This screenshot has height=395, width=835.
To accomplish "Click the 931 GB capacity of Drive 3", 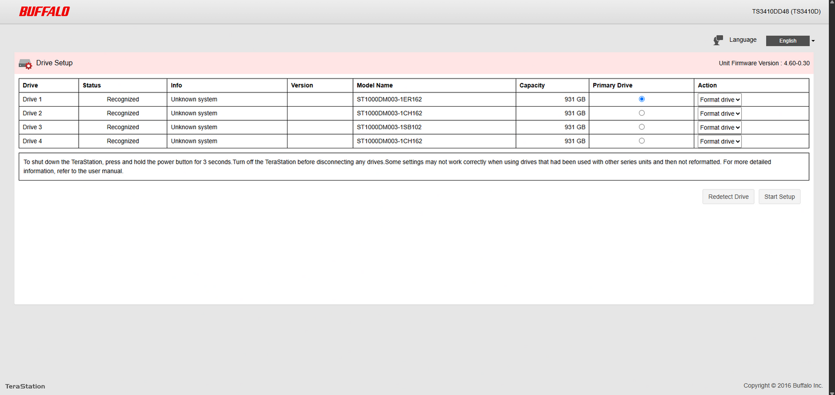I will coord(575,128).
